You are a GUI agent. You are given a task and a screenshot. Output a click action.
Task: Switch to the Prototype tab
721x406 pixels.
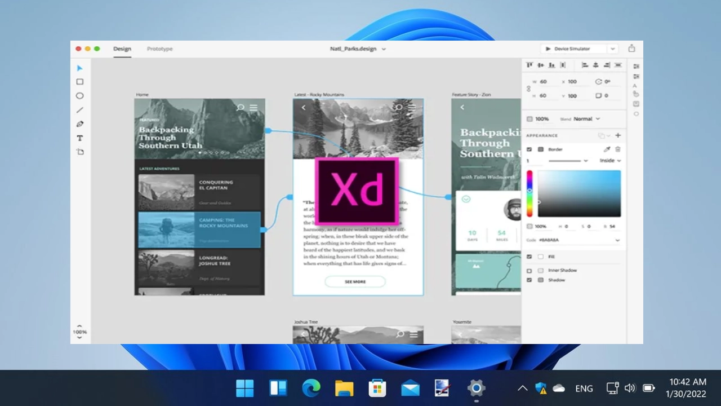coord(160,49)
